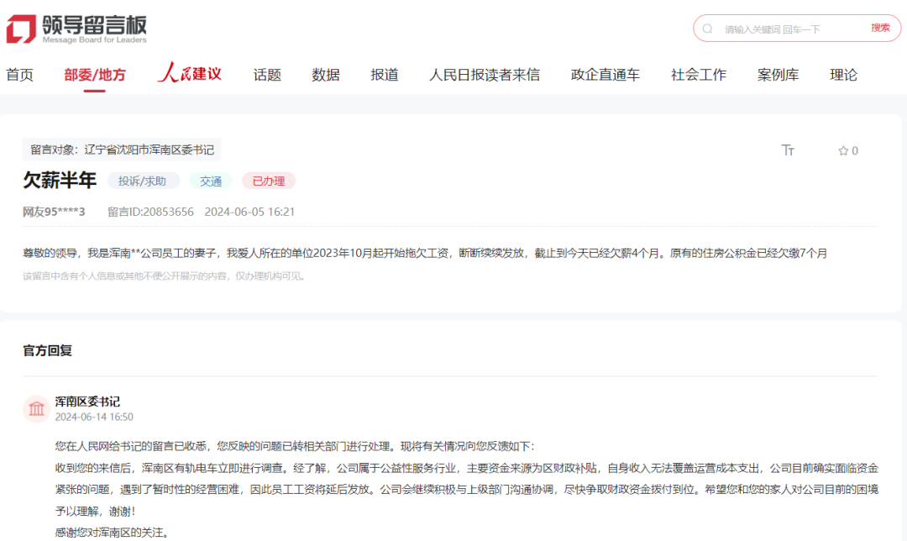Click the 投诉/求助 tag
The image size is (907, 541).
click(x=143, y=181)
